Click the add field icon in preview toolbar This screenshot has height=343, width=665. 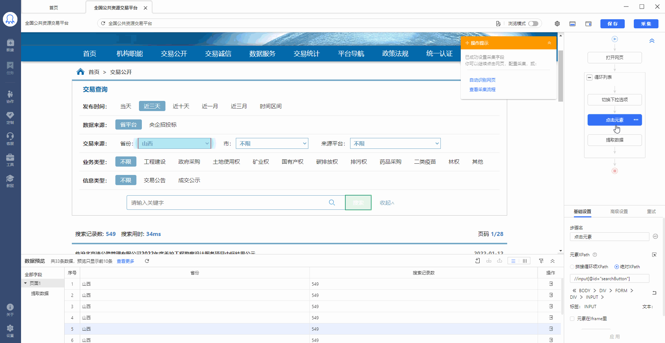coord(477,261)
